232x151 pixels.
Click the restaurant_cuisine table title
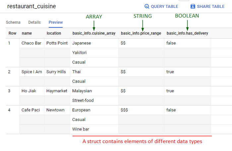pyautogui.click(x=31, y=6)
